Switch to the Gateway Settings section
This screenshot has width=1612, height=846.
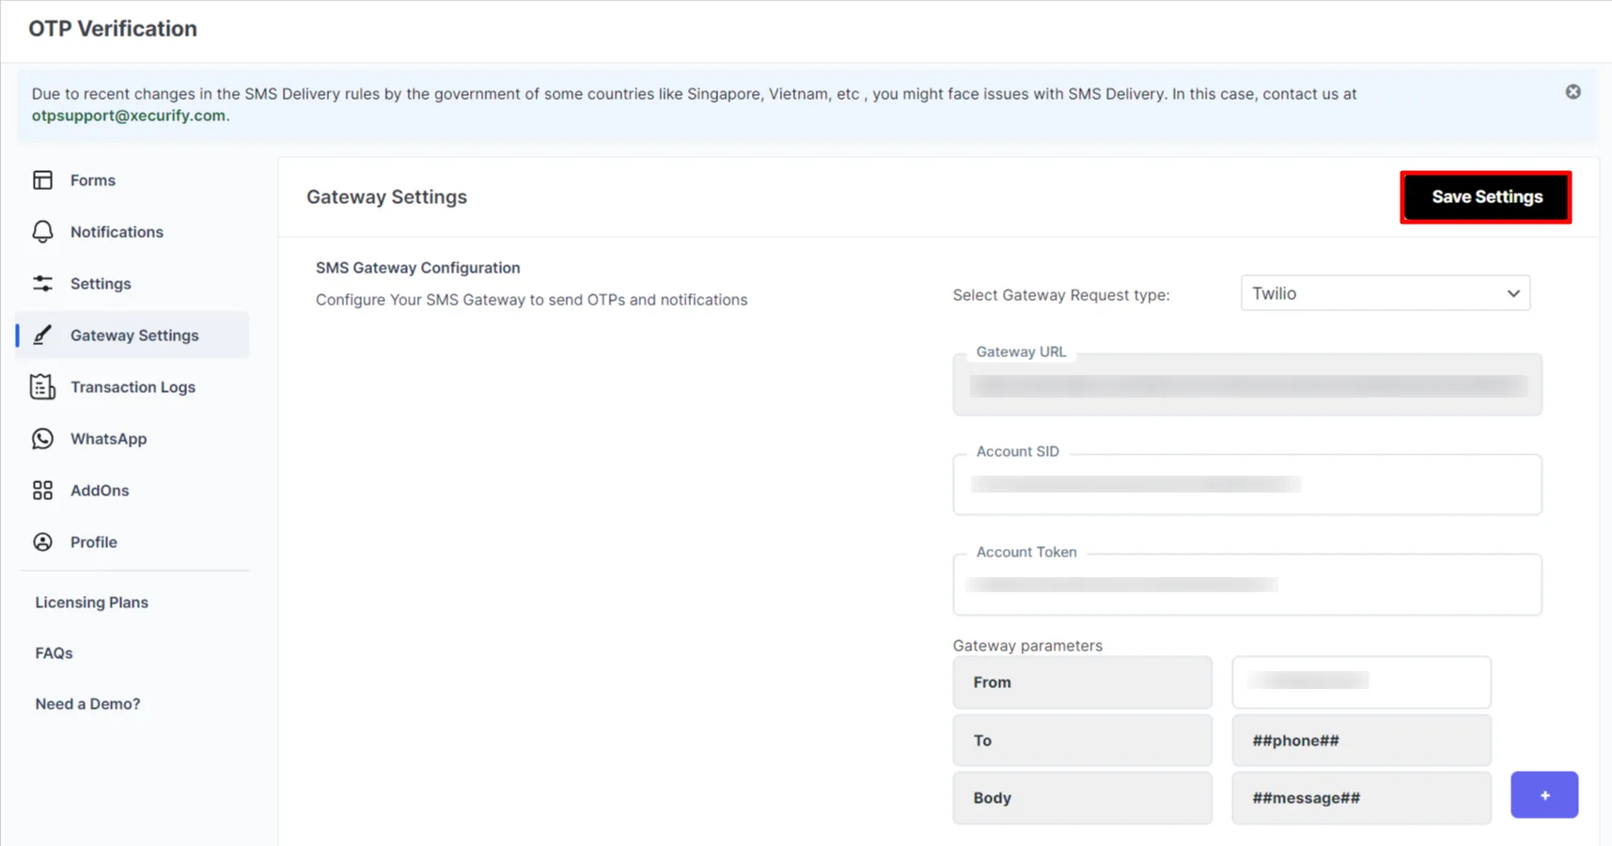pos(134,335)
